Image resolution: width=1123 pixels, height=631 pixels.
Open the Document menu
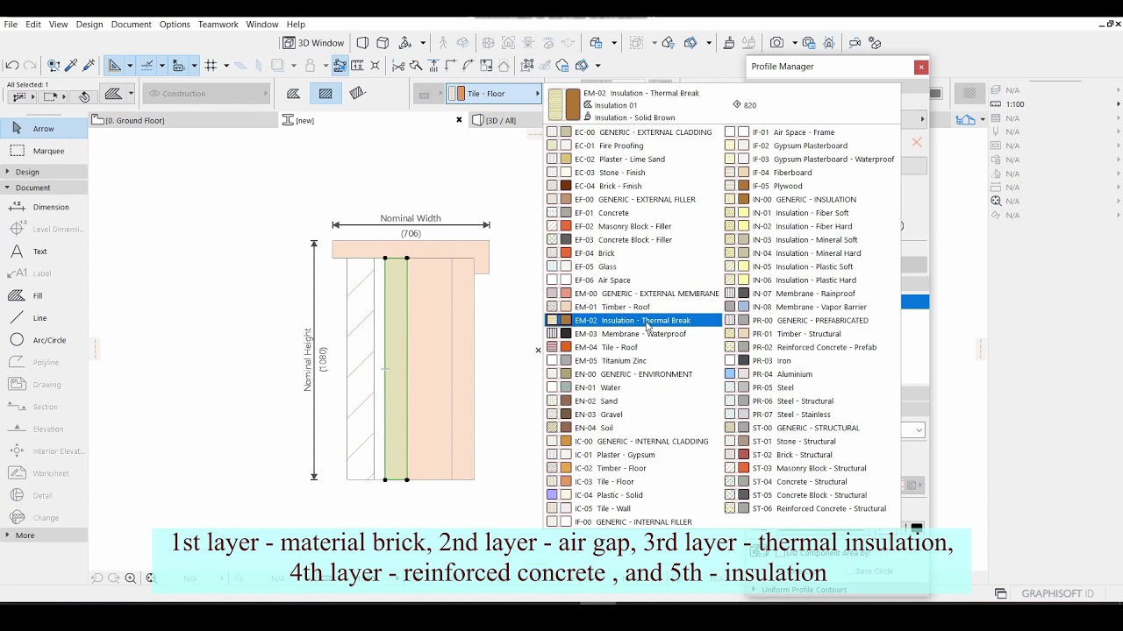[131, 25]
